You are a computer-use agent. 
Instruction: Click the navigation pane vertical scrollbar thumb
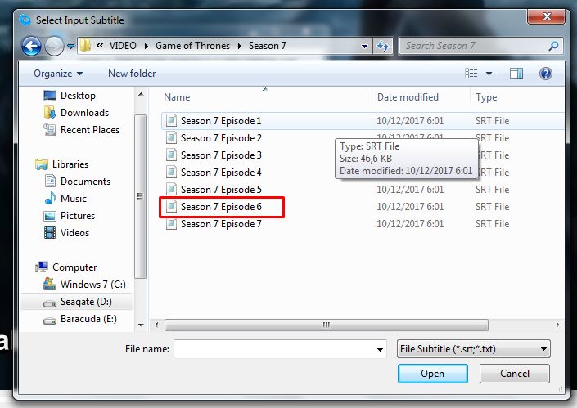tap(141, 196)
